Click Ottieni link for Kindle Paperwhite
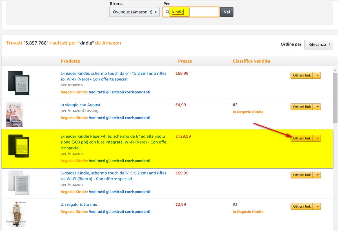338x231 pixels. pyautogui.click(x=302, y=138)
